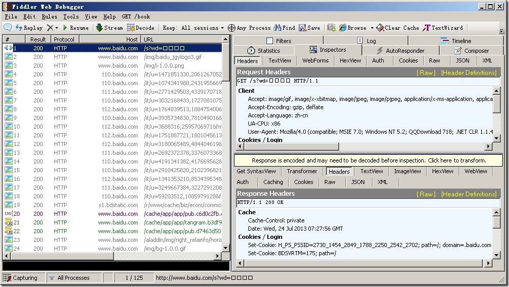Open the response WebView tab
The height and width of the screenshot is (287, 509).
pyautogui.click(x=476, y=171)
